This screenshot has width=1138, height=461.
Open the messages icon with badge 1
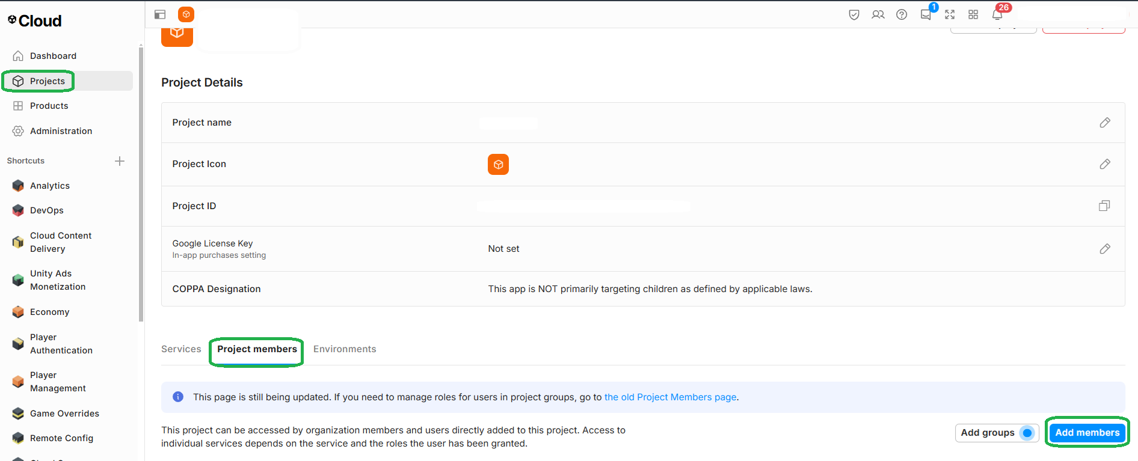[x=926, y=14]
